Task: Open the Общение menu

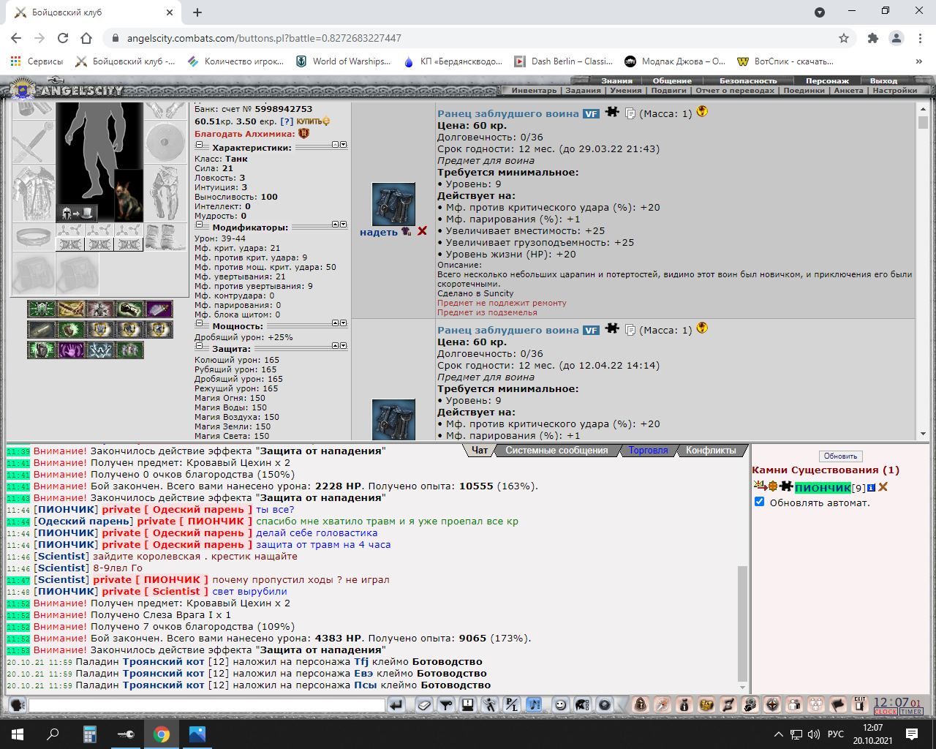Action: (x=672, y=80)
